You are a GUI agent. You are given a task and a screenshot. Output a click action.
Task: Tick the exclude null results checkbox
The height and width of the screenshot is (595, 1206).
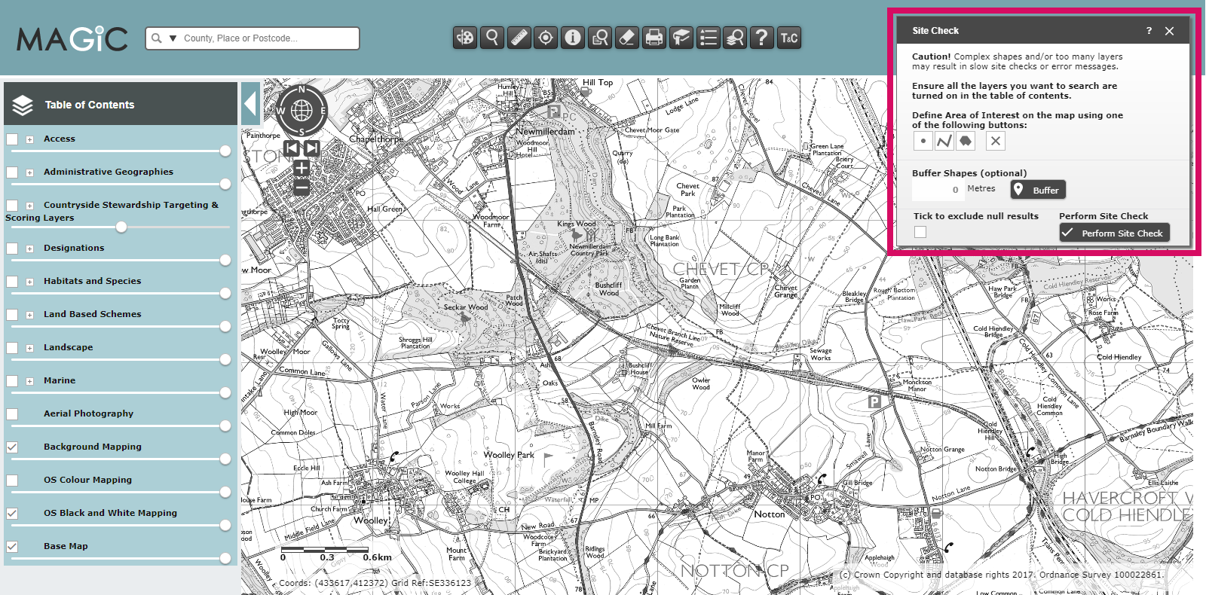pos(920,232)
